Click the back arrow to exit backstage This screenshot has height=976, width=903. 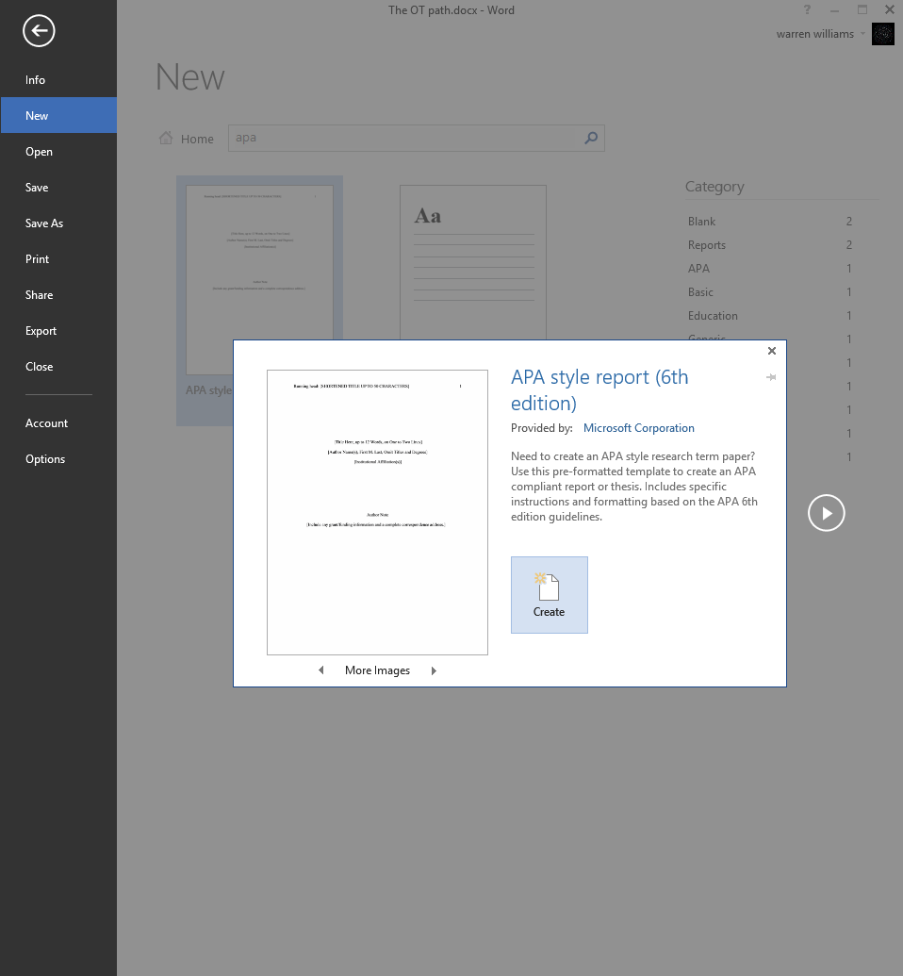click(x=39, y=31)
